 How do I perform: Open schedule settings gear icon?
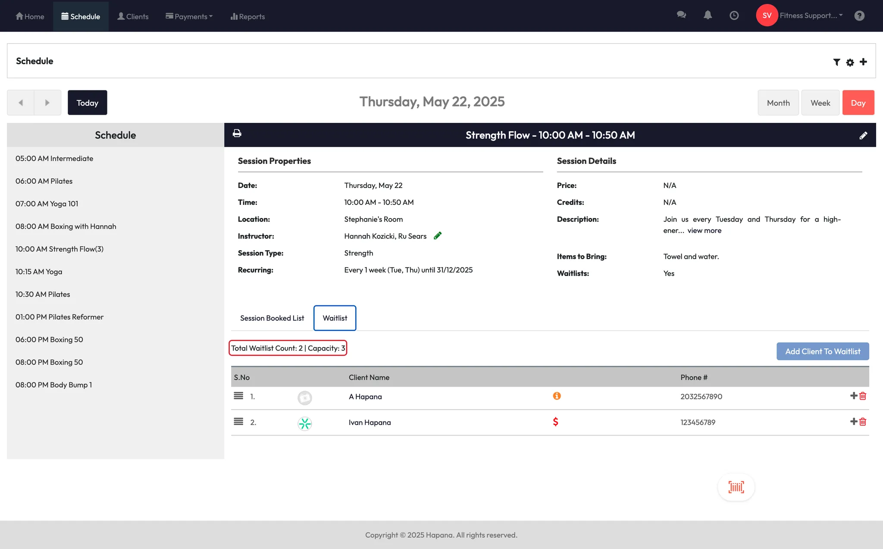pos(850,62)
